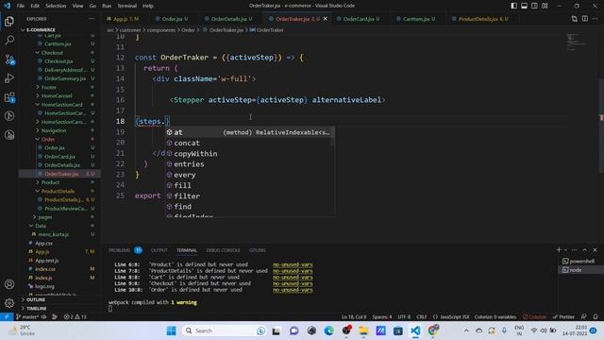The image size is (604, 340).
Task: Switch to the App.js editor tab
Action: click(124, 19)
